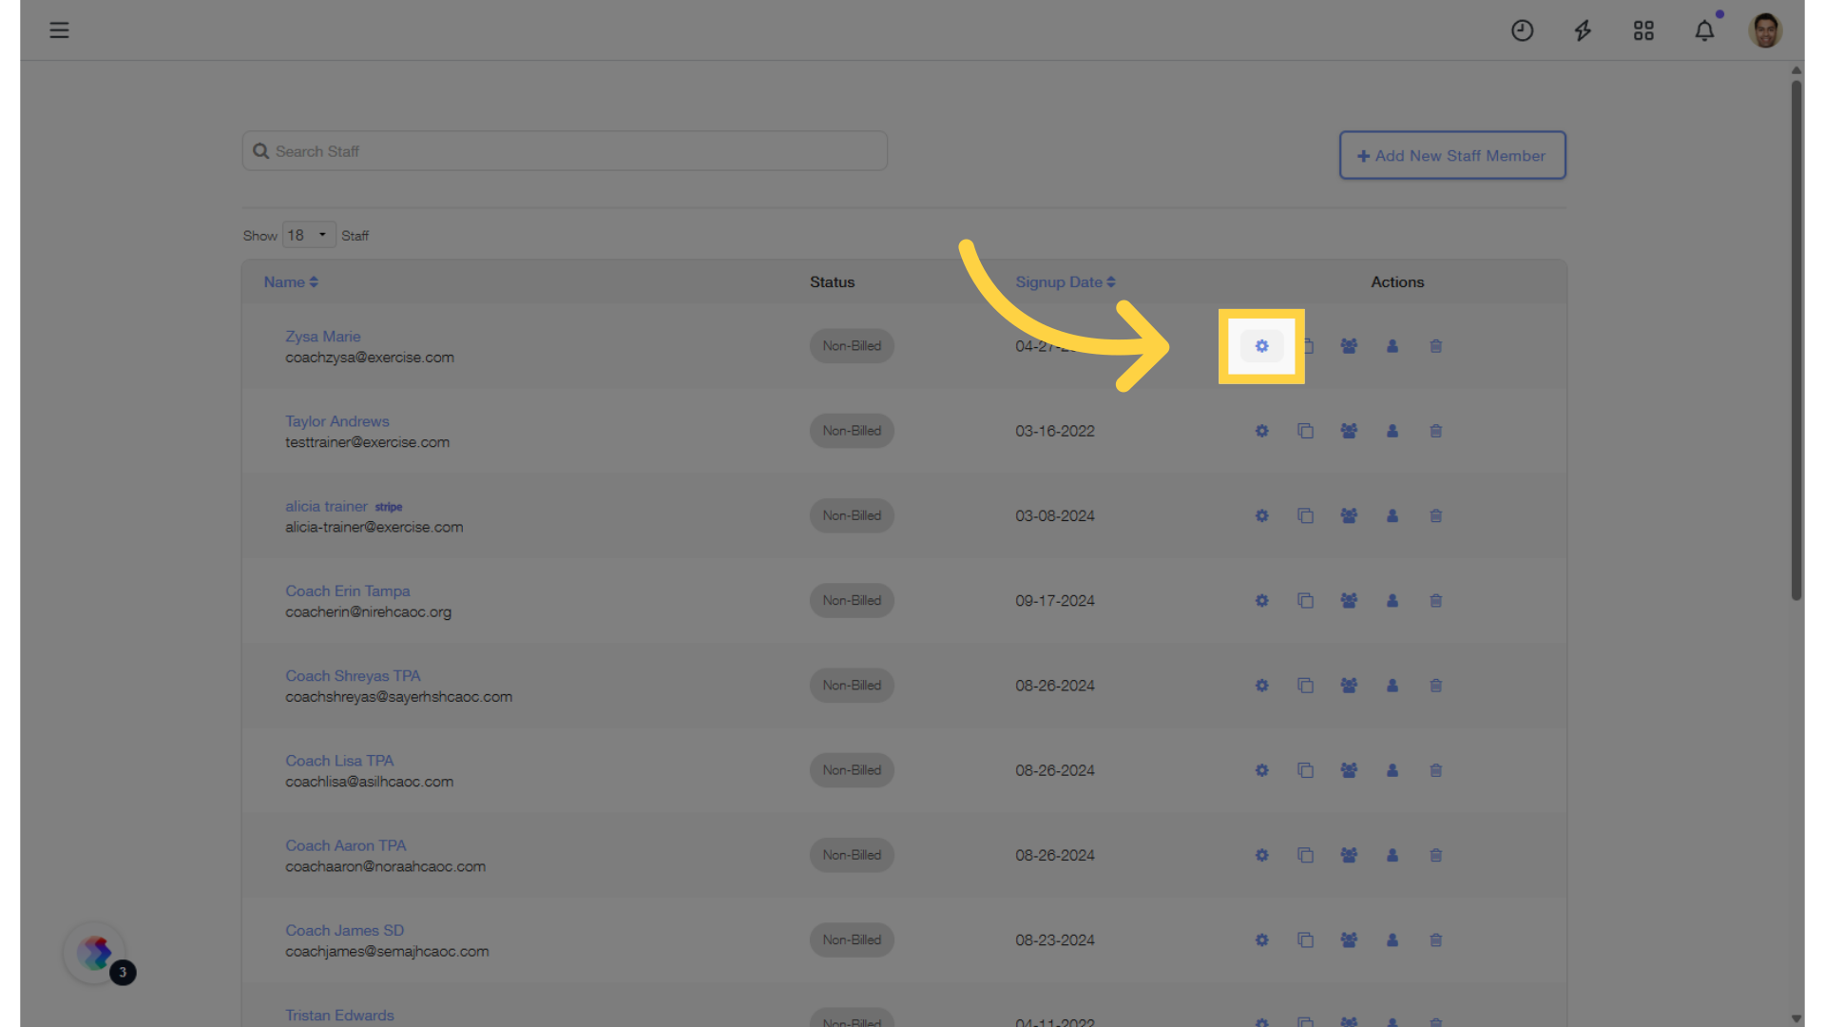The width and height of the screenshot is (1825, 1027).
Task: Click the vertical page scrollbar
Action: pyautogui.click(x=1796, y=339)
